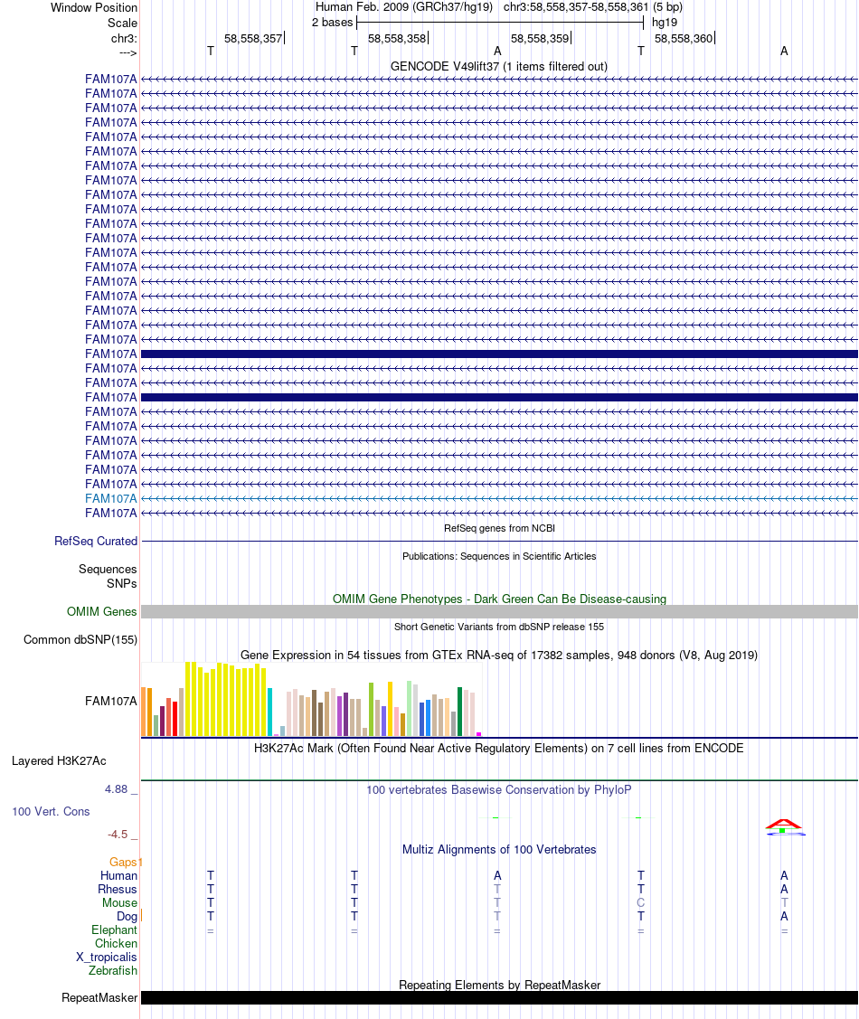Click the hg19 text beside the scale bar
The width and height of the screenshot is (859, 1019).
click(x=664, y=22)
